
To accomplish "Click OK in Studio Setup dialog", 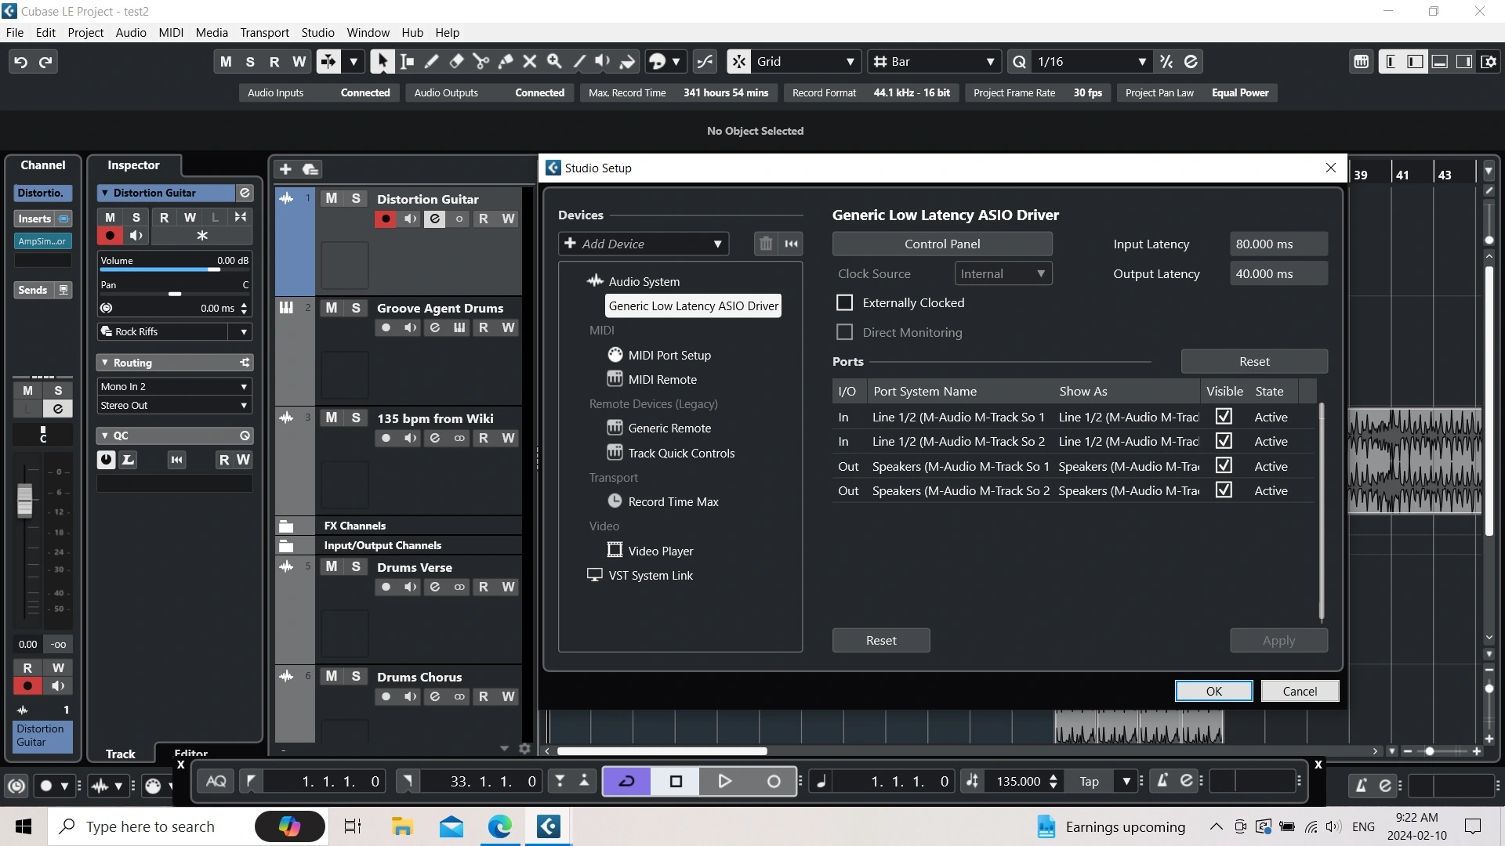I will coord(1213,691).
